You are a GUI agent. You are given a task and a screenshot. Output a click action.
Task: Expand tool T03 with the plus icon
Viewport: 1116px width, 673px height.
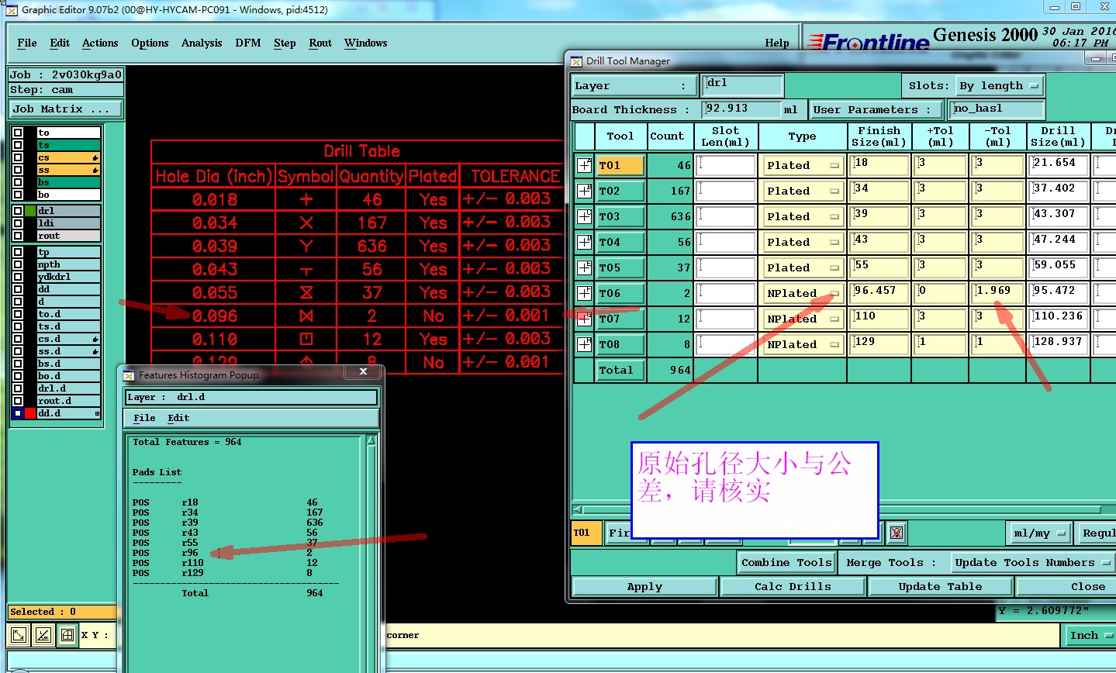tap(585, 216)
